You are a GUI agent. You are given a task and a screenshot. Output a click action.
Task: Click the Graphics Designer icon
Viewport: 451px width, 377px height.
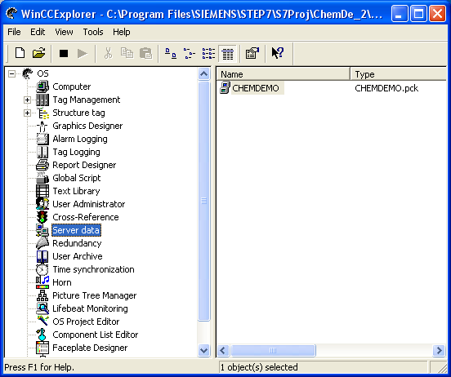pos(42,126)
